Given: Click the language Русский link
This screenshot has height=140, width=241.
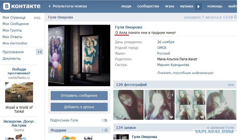Looking at the screenshot, I should [x=164, y=53].
